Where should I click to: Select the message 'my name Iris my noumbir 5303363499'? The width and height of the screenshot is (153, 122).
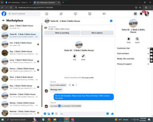point(65,106)
